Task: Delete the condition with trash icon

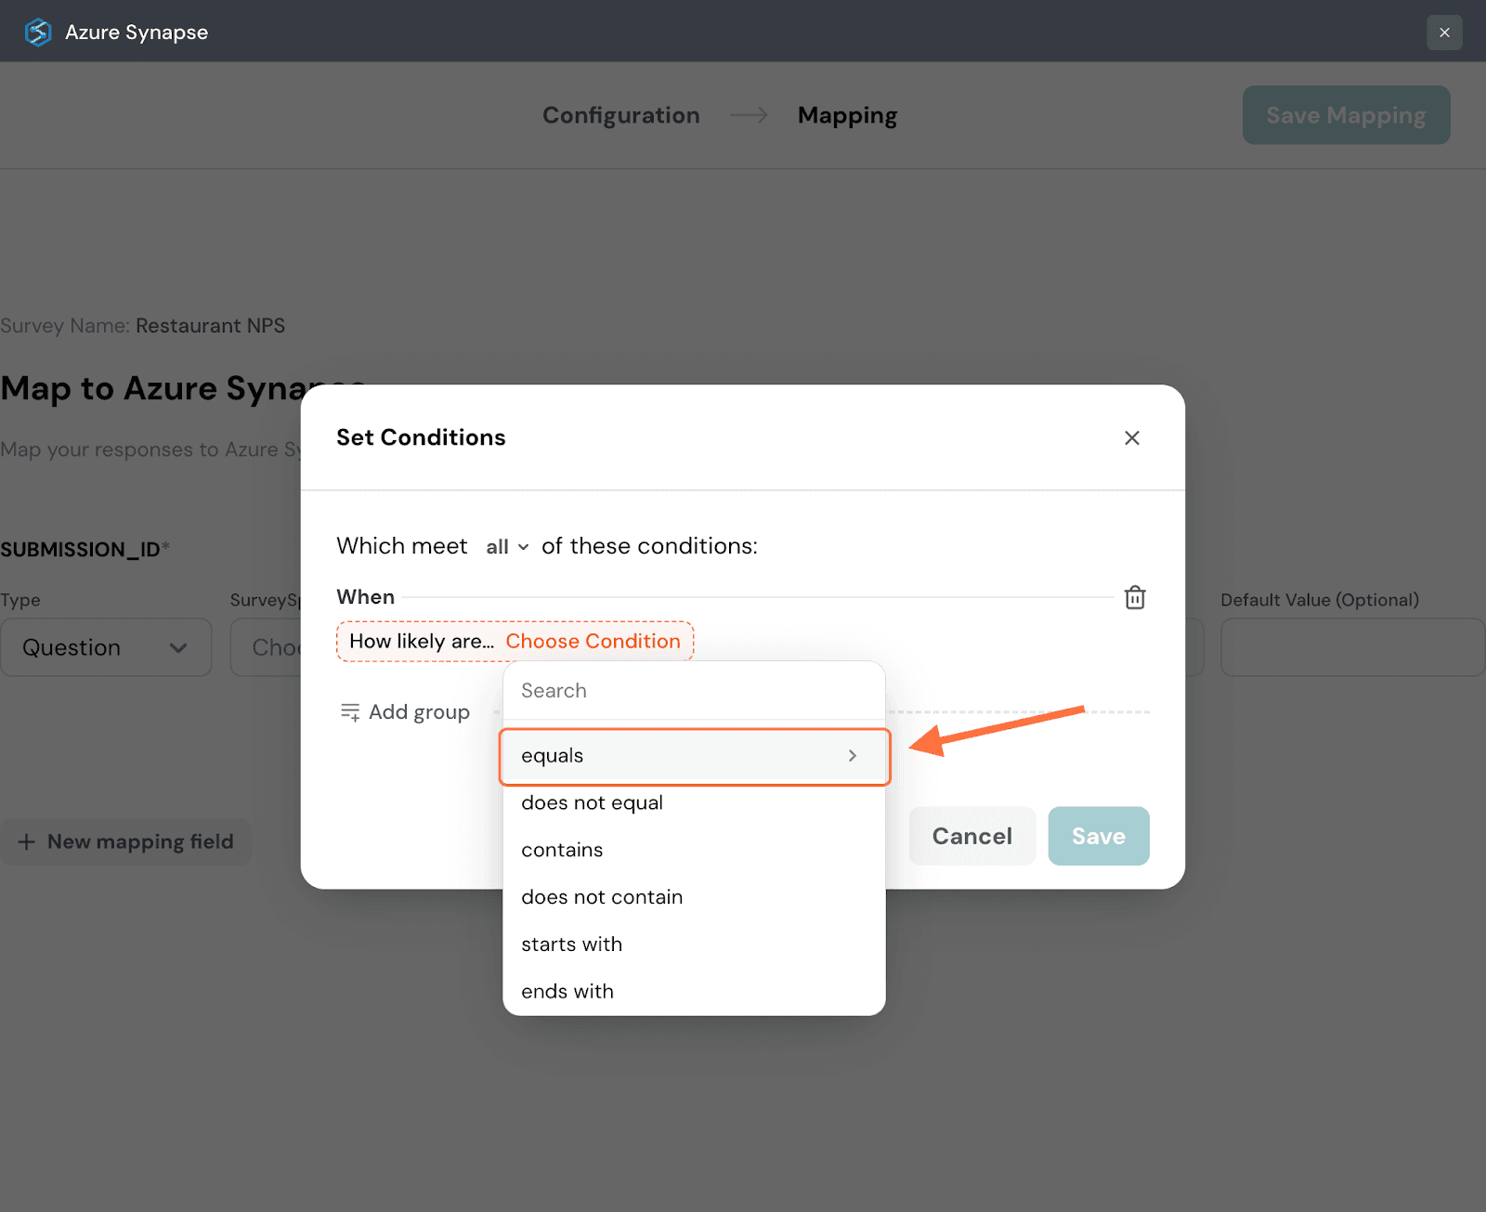Action: (x=1134, y=597)
